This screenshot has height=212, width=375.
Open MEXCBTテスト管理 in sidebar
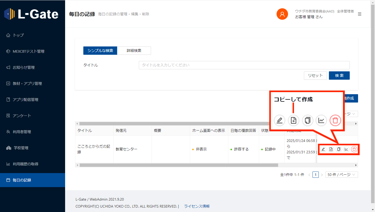click(29, 51)
